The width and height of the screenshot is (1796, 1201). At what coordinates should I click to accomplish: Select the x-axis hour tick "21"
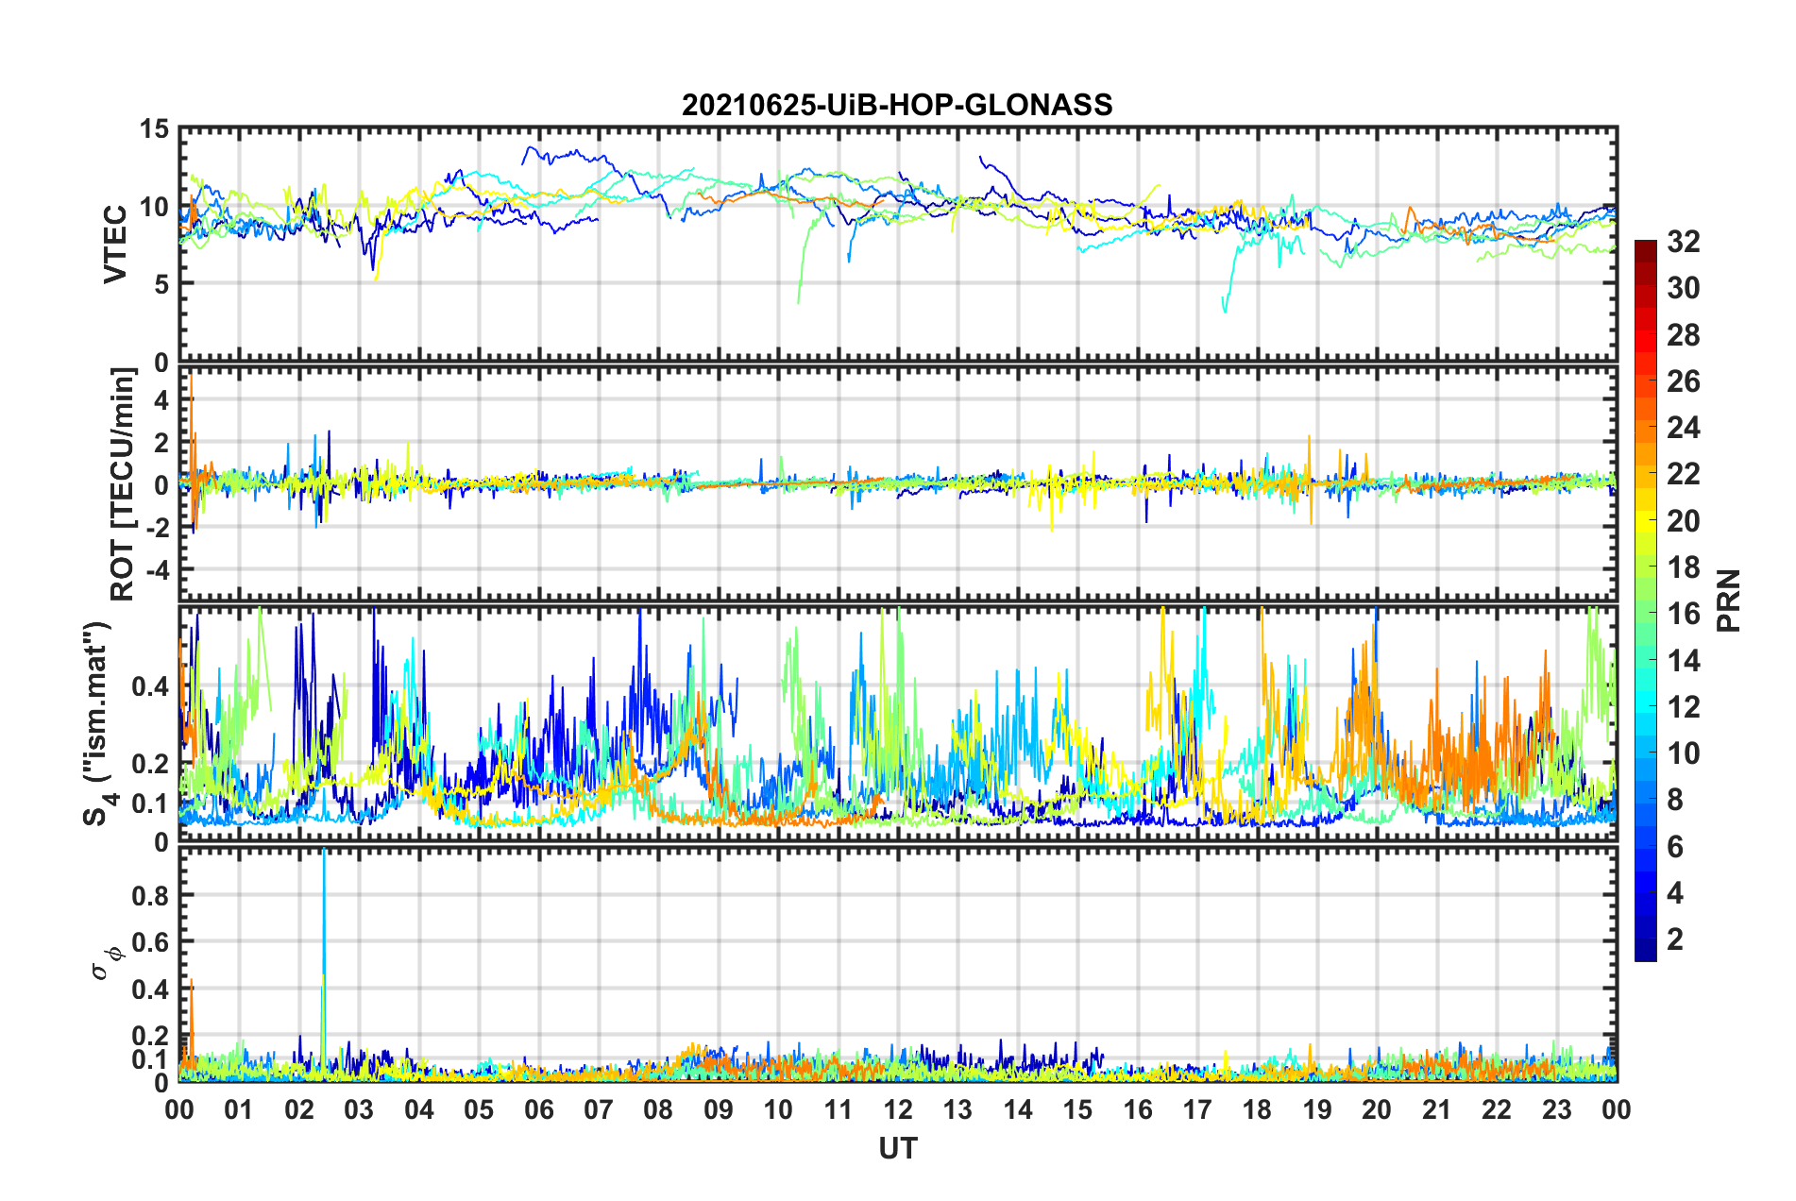(1437, 1109)
